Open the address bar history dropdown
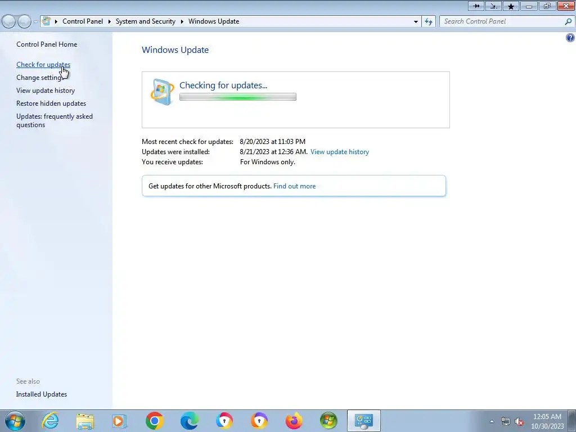The image size is (576, 432). tap(416, 21)
